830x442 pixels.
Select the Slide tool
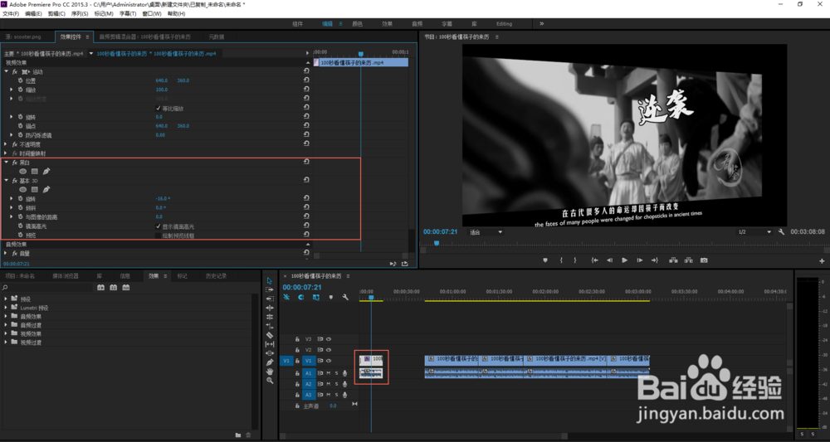270,353
